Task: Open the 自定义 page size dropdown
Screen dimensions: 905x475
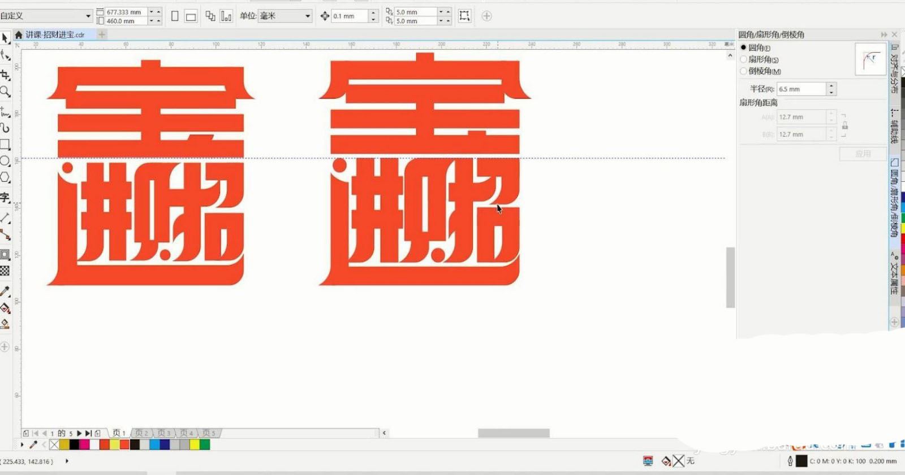Action: (x=88, y=16)
